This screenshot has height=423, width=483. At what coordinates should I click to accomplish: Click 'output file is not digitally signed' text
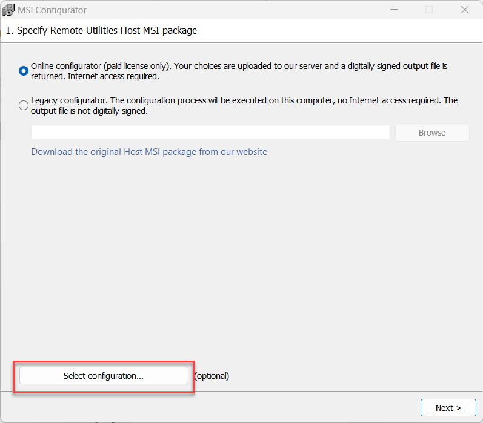tap(89, 111)
